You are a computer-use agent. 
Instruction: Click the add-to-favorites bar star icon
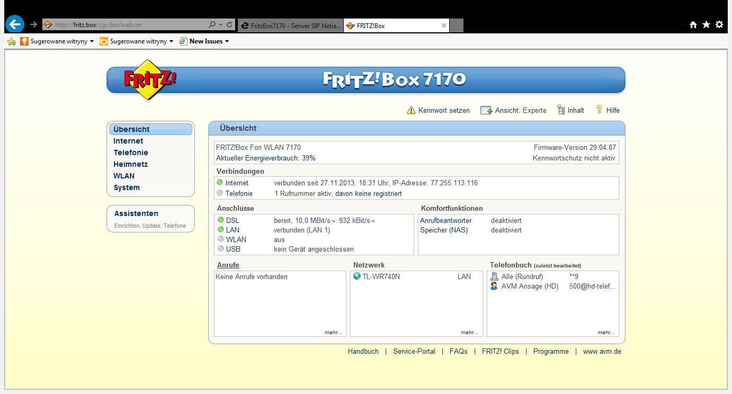point(12,41)
